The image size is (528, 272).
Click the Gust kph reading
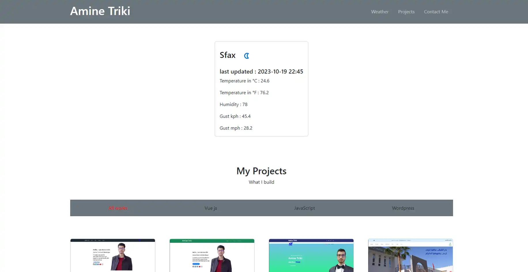[x=235, y=116]
